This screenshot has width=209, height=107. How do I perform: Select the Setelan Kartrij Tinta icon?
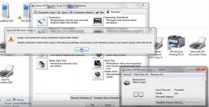pyautogui.click(x=42, y=64)
